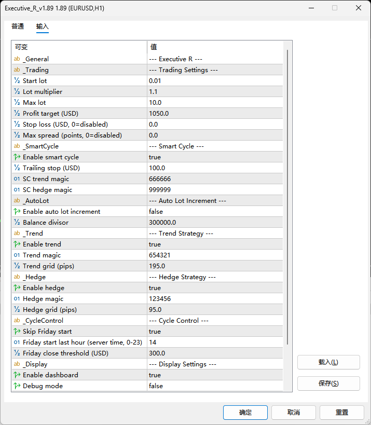371x425 pixels.
Task: Click the type icon beside Start lot
Action: tap(17, 81)
